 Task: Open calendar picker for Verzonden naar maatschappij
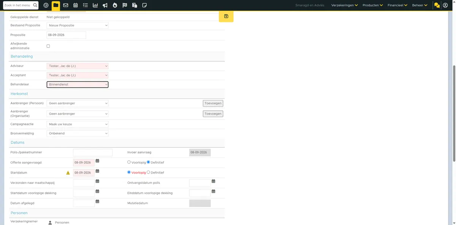[97, 181]
